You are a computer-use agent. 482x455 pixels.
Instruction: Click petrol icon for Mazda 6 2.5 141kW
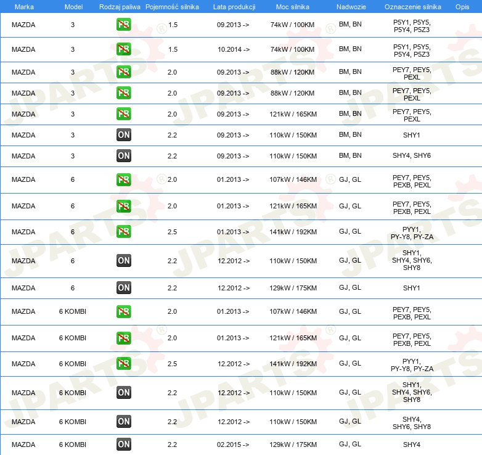(123, 231)
